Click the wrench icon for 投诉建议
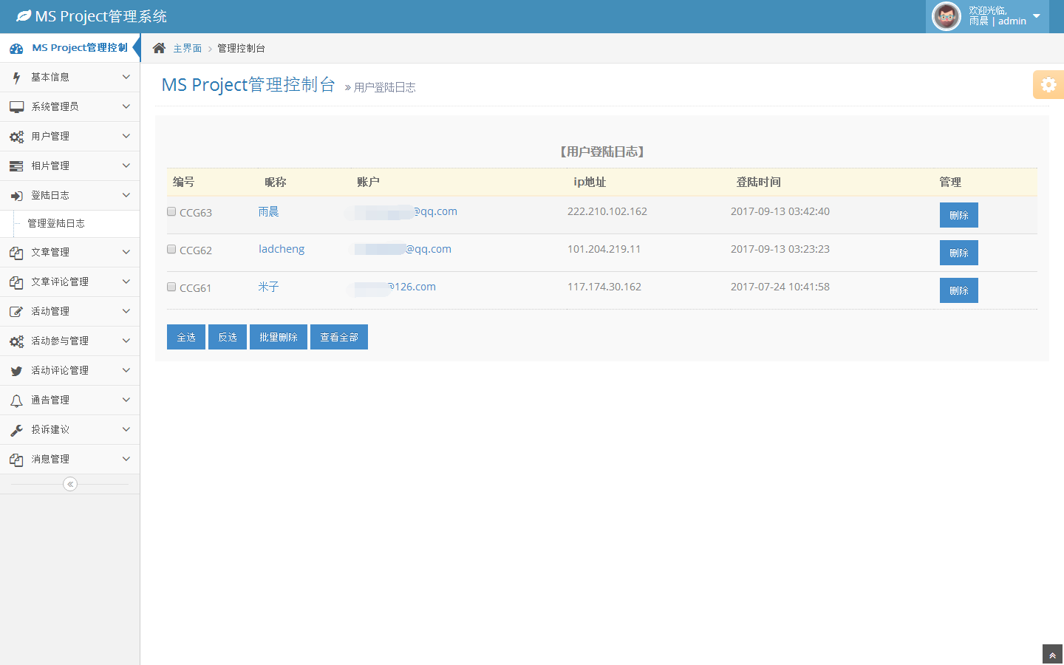Image resolution: width=1064 pixels, height=665 pixels. coord(16,430)
